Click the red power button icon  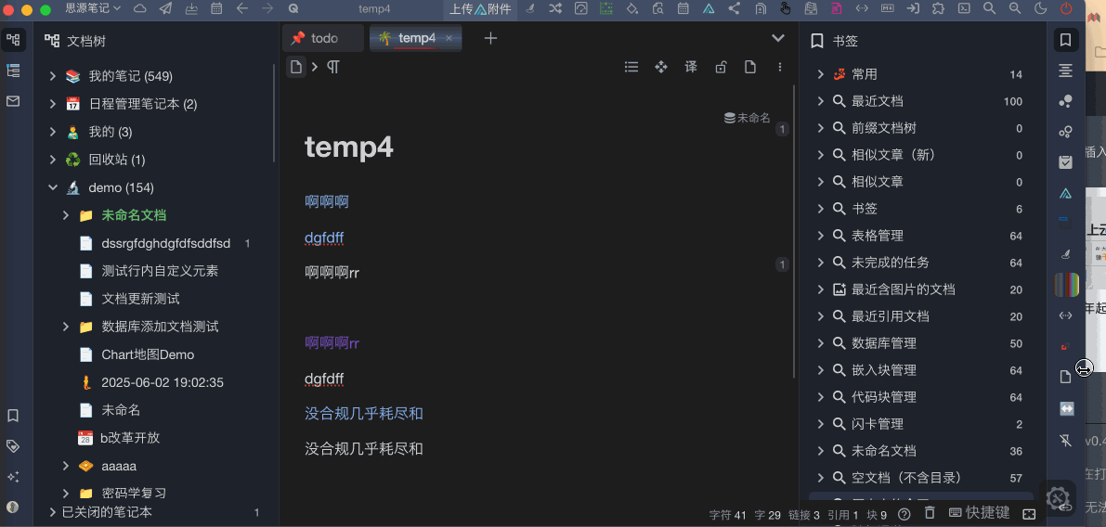[x=1065, y=9]
